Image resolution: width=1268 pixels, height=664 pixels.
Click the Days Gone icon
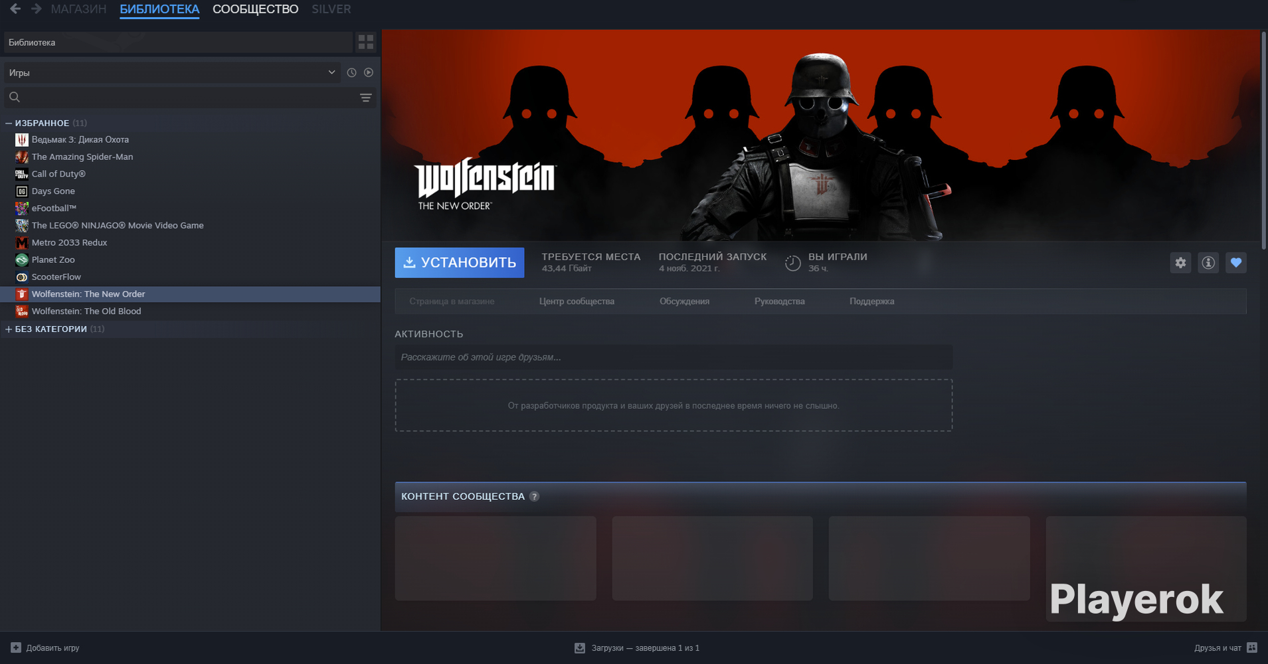point(22,191)
